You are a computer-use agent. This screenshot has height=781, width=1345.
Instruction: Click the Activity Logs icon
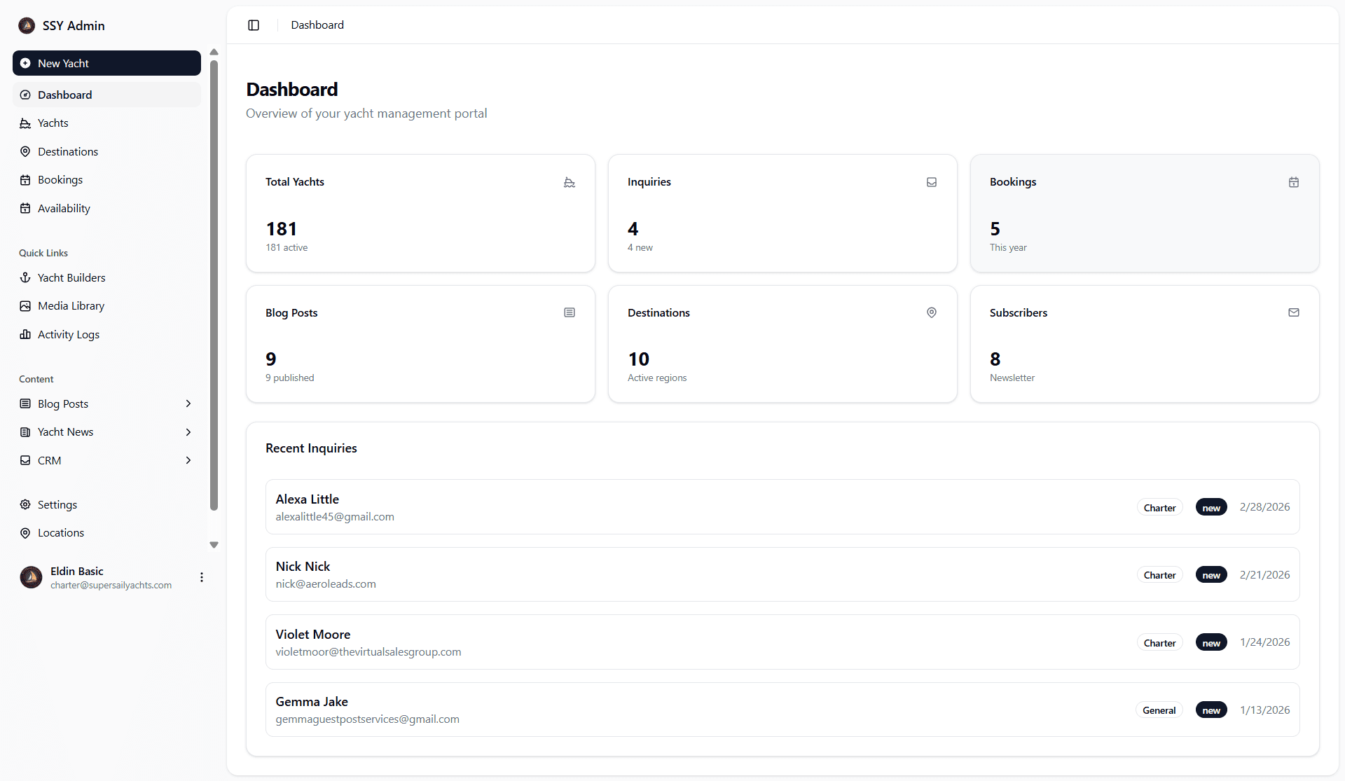point(26,334)
